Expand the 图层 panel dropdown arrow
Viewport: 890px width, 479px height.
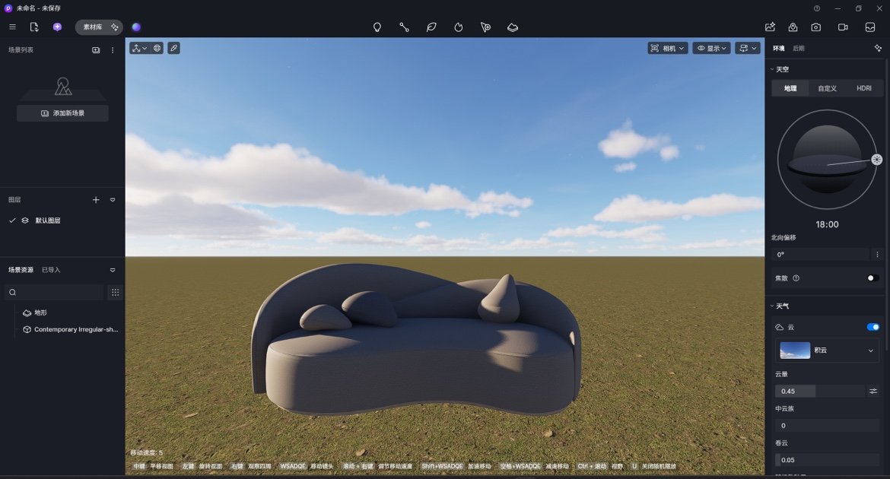coord(113,200)
